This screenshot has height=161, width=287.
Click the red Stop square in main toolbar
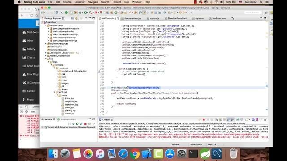tap(96, 13)
